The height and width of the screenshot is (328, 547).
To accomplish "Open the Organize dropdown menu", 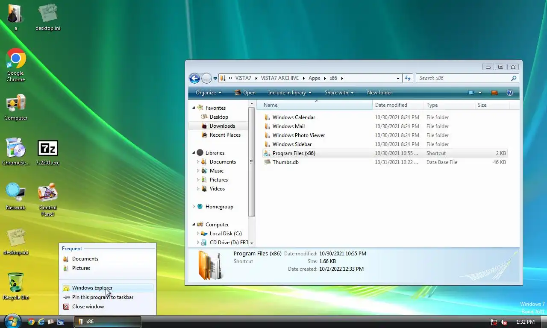I will pos(209,93).
